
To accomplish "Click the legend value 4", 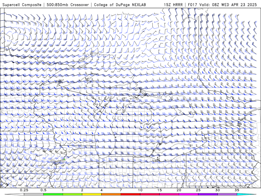I will (x=101, y=190).
